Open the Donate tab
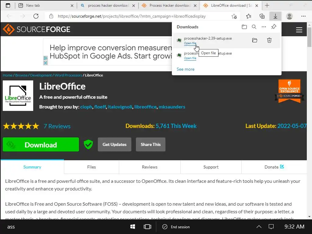 [x=274, y=167]
